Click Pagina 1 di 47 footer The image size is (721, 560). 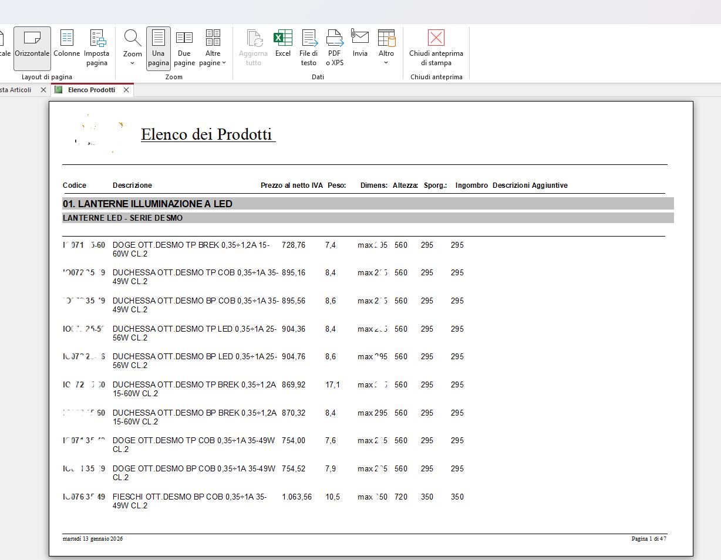click(649, 539)
